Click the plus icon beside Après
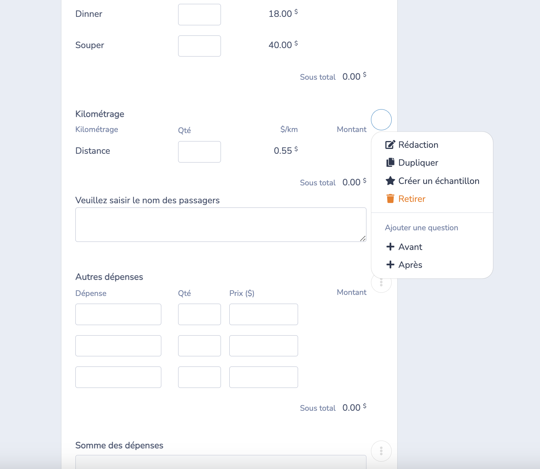The height and width of the screenshot is (469, 540). (x=390, y=265)
